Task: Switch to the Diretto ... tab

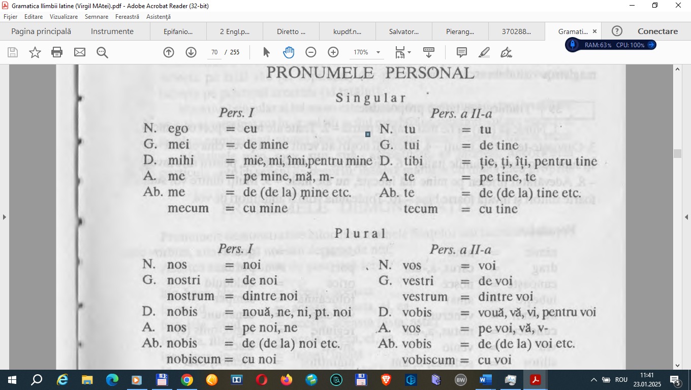Action: click(x=291, y=31)
